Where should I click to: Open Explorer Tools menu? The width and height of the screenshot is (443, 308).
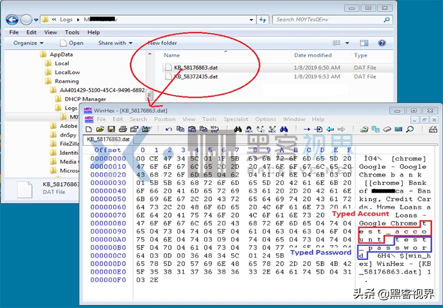[x=72, y=33]
